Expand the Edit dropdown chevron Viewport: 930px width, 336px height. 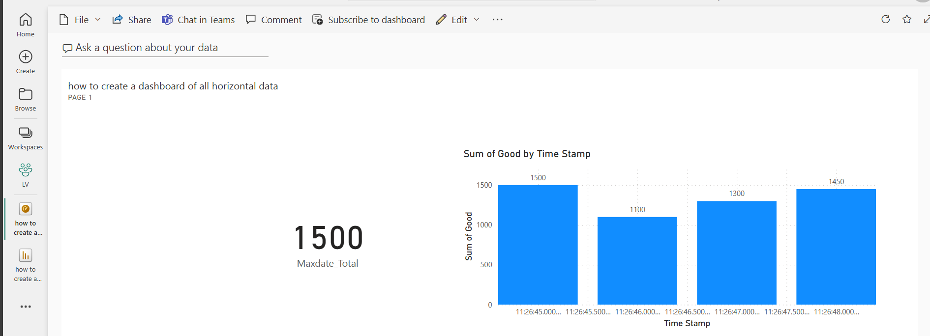click(x=477, y=20)
